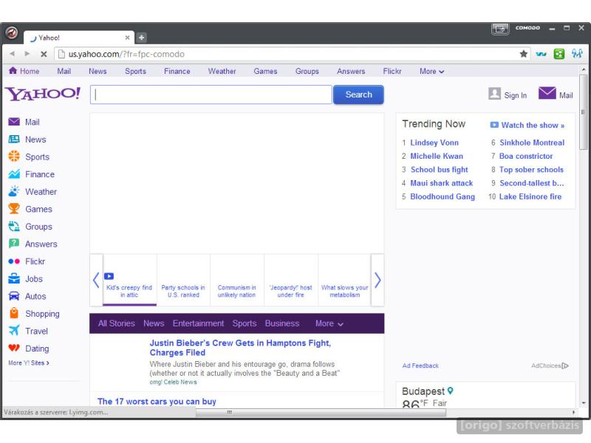The width and height of the screenshot is (591, 443).
Task: Click the vertical scrollbar down arrow
Action: point(584,403)
